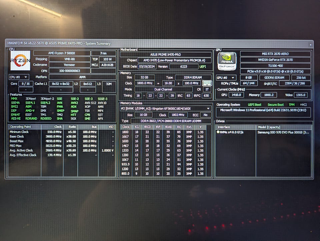Click the Dual-Channel mode field

click(163, 89)
